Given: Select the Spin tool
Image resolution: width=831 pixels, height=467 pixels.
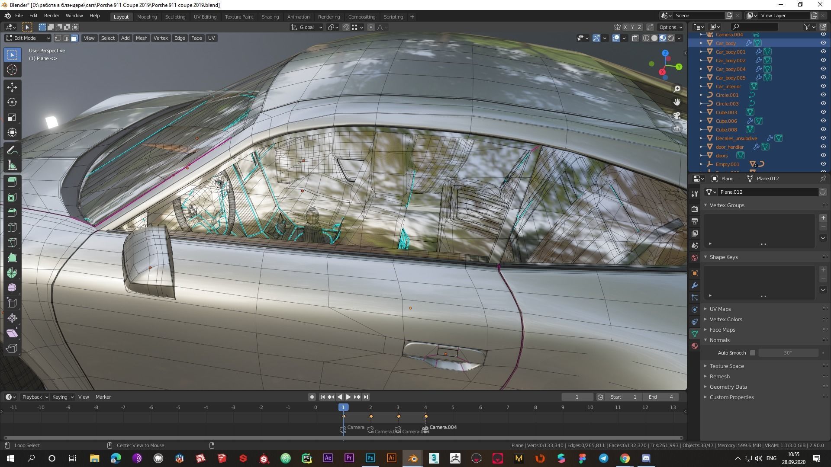Looking at the screenshot, I should coord(12,273).
